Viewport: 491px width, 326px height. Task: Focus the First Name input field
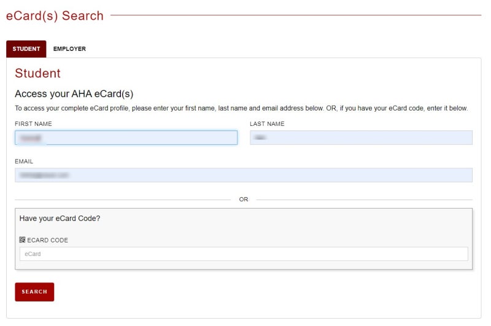click(x=126, y=138)
